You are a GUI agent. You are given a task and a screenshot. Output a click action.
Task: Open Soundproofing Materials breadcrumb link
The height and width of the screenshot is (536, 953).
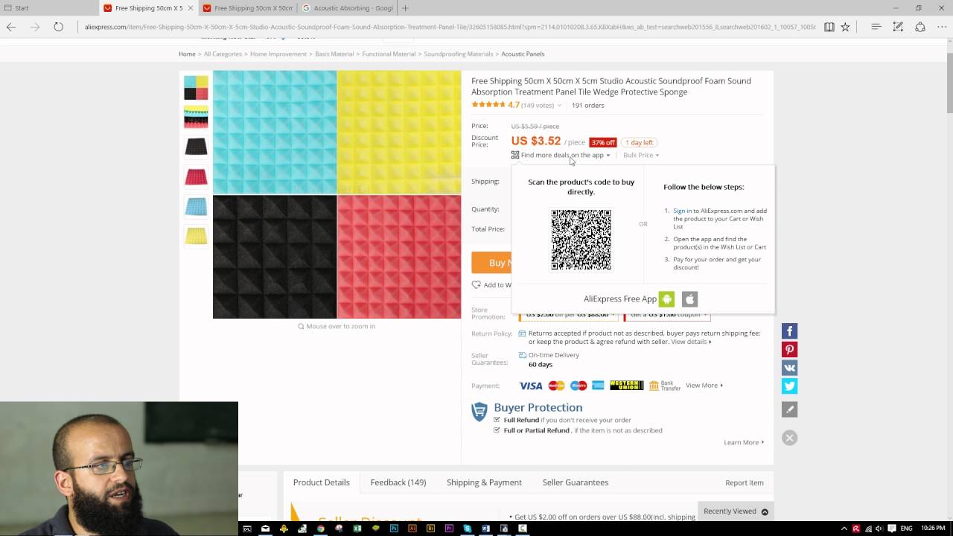click(459, 54)
